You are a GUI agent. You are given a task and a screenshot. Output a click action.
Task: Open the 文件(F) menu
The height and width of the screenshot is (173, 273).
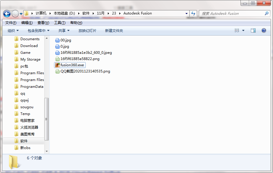(x=11, y=23)
